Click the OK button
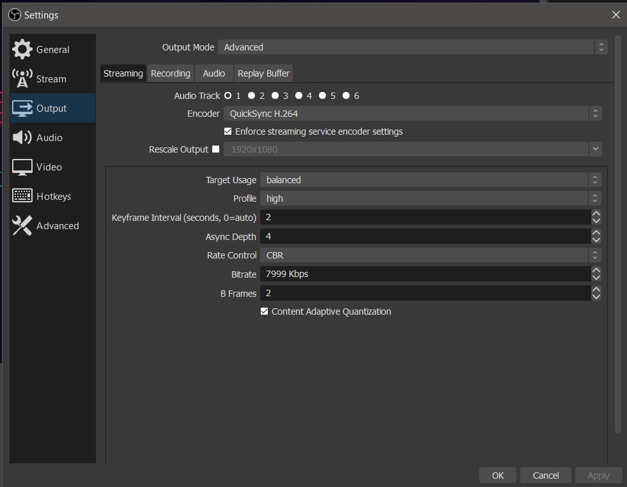Screen dimensions: 627x487 [x=498, y=476]
